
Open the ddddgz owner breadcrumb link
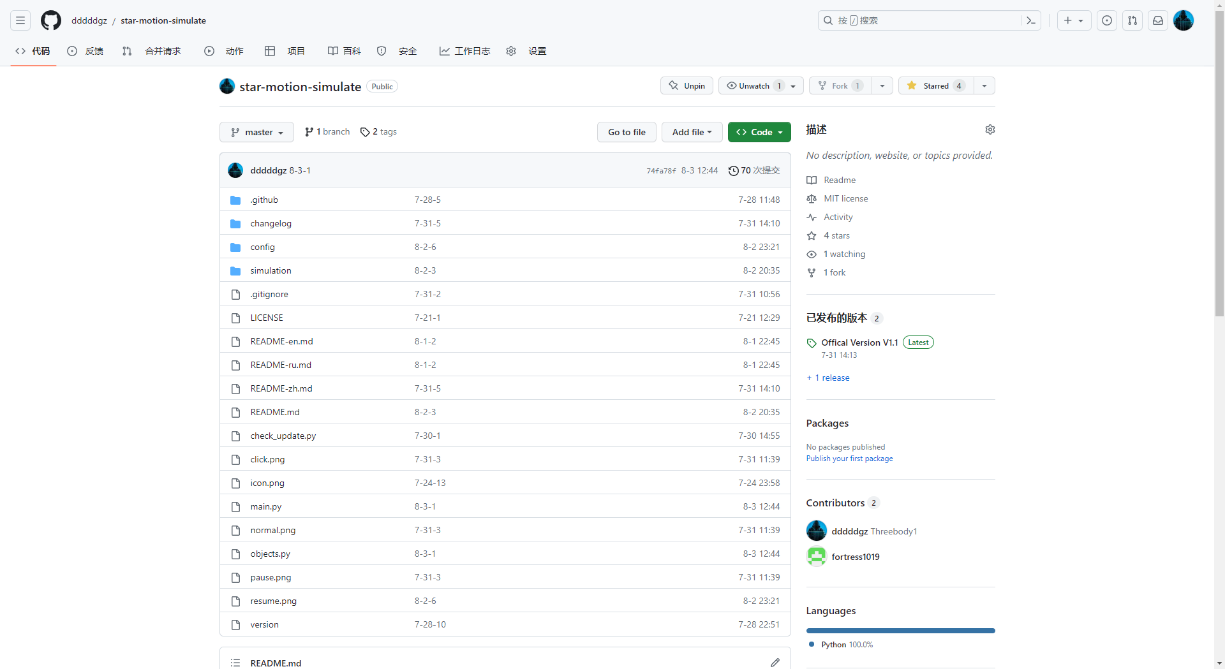[x=89, y=20]
